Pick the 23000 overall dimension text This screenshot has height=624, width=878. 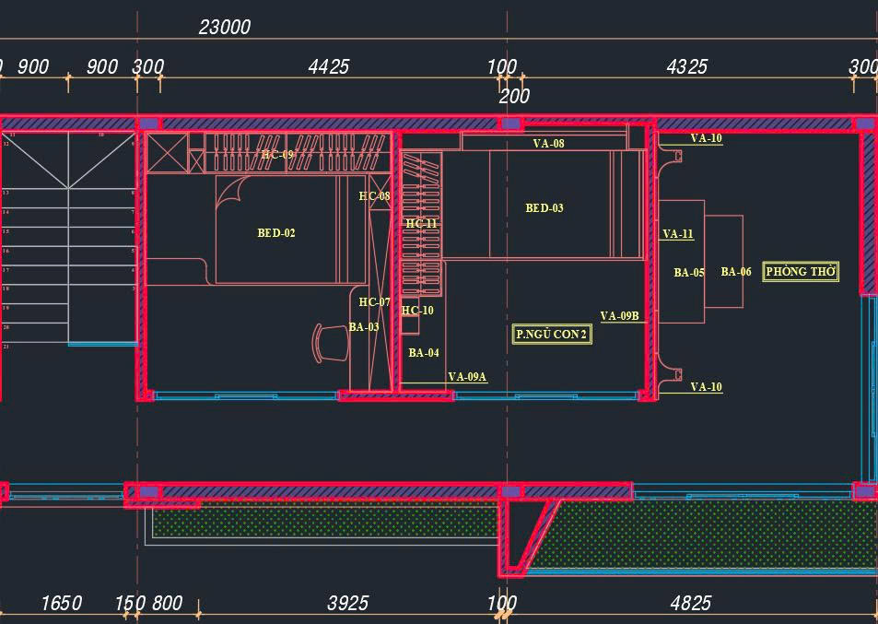pyautogui.click(x=225, y=28)
